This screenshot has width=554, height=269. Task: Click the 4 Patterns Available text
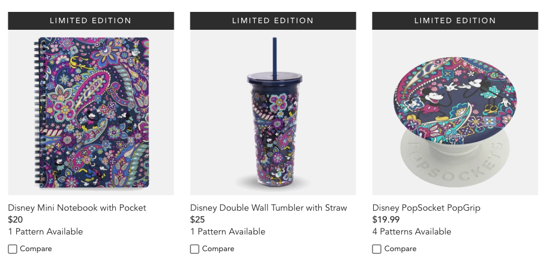tap(411, 232)
